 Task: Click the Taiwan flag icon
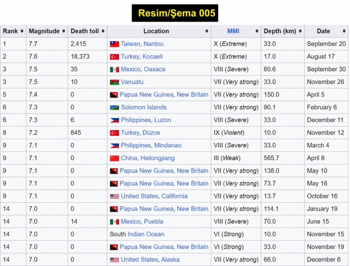coord(114,44)
